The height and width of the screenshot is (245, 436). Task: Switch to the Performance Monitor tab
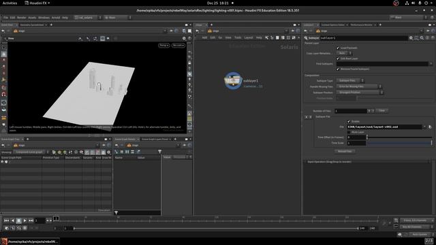pyautogui.click(x=361, y=25)
